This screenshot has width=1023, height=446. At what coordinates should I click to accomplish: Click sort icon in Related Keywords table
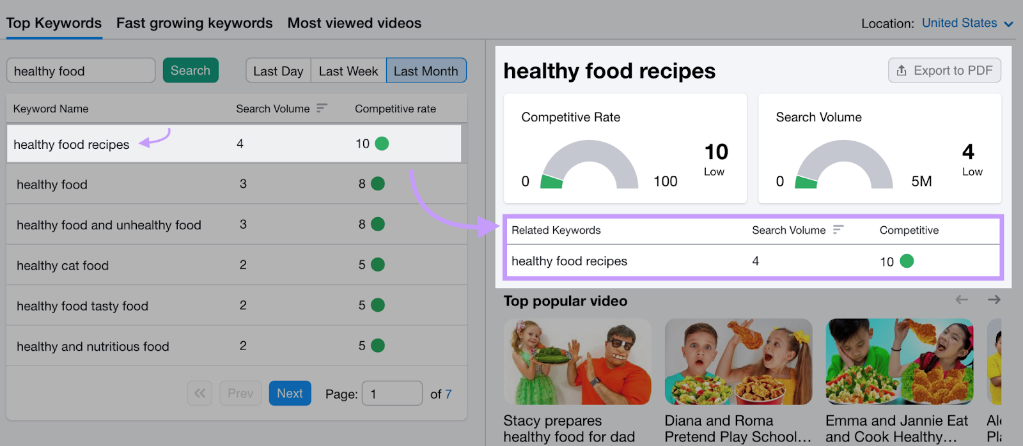click(838, 229)
